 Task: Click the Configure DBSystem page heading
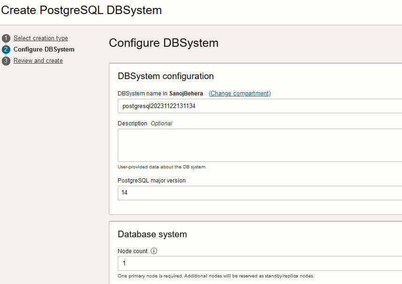[163, 43]
